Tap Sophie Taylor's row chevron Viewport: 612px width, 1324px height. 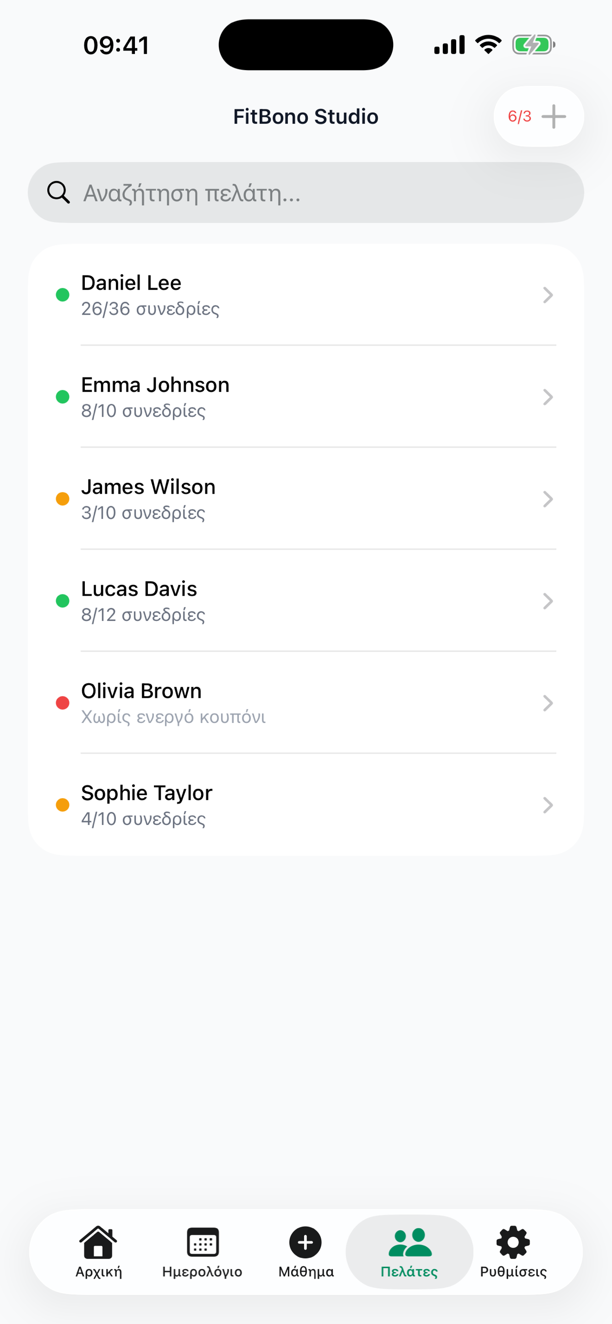[548, 805]
